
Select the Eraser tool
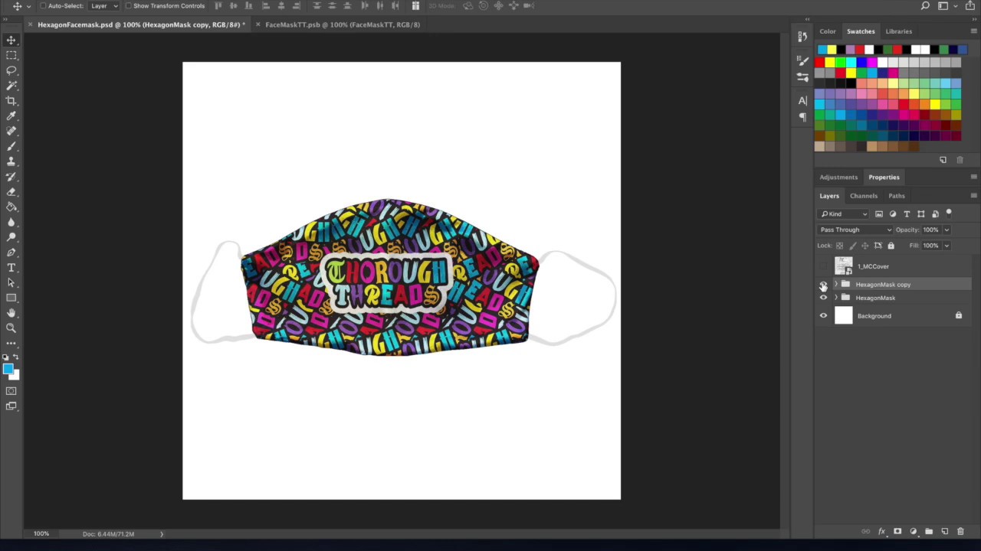tap(11, 192)
